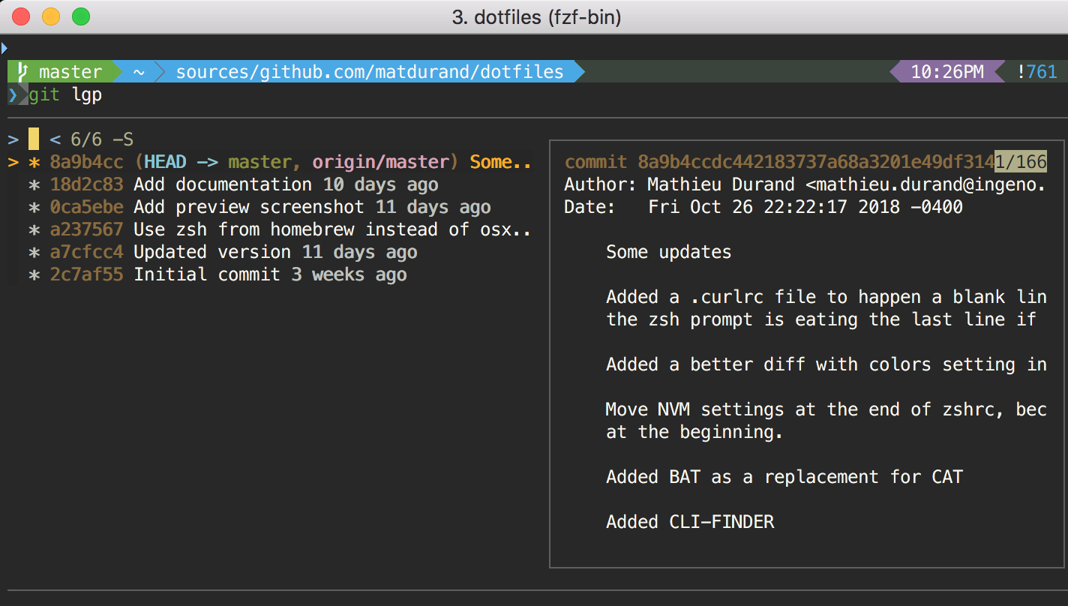
Task: Select commit 8a9b4cc HEAD row
Action: click(x=270, y=162)
